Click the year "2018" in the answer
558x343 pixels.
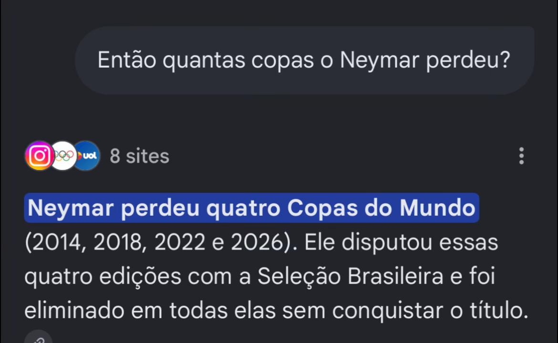(118, 242)
